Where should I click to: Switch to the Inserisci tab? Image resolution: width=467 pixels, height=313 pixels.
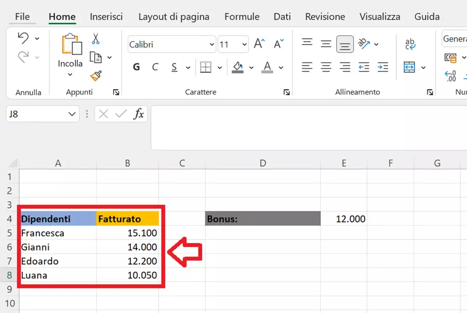(107, 16)
